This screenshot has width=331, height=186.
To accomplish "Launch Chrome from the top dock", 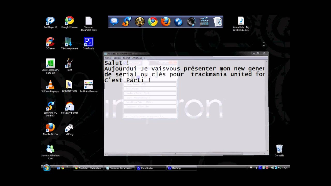I will pyautogui.click(x=153, y=22).
